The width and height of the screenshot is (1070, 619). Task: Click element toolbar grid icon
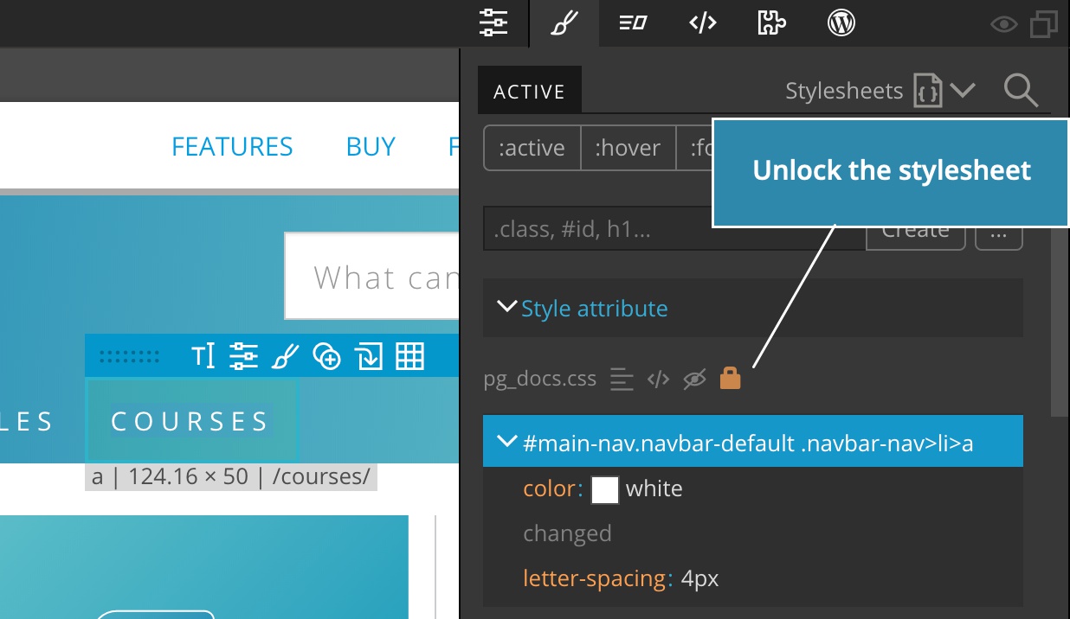[x=410, y=356]
